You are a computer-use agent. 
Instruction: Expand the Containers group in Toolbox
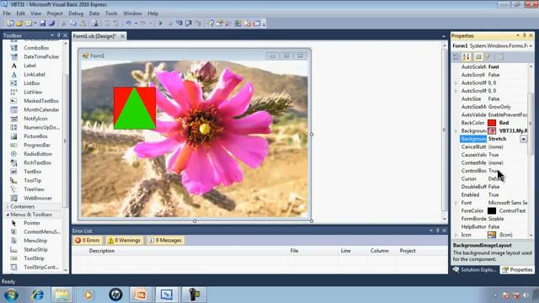point(8,206)
